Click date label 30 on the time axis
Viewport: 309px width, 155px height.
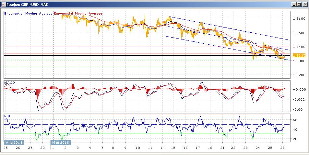[x=42, y=148]
